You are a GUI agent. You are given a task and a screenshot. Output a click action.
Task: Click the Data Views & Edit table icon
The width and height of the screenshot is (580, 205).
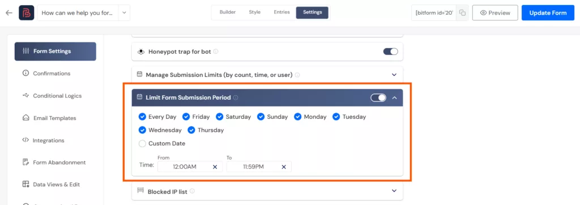(25, 184)
